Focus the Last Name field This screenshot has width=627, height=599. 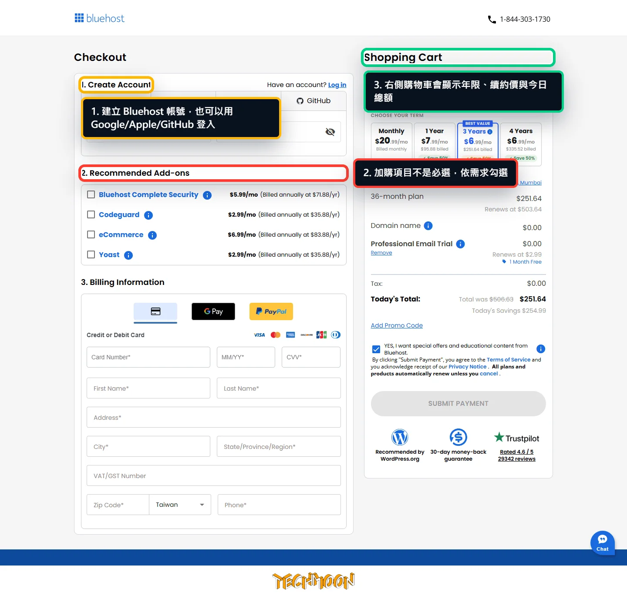click(279, 388)
